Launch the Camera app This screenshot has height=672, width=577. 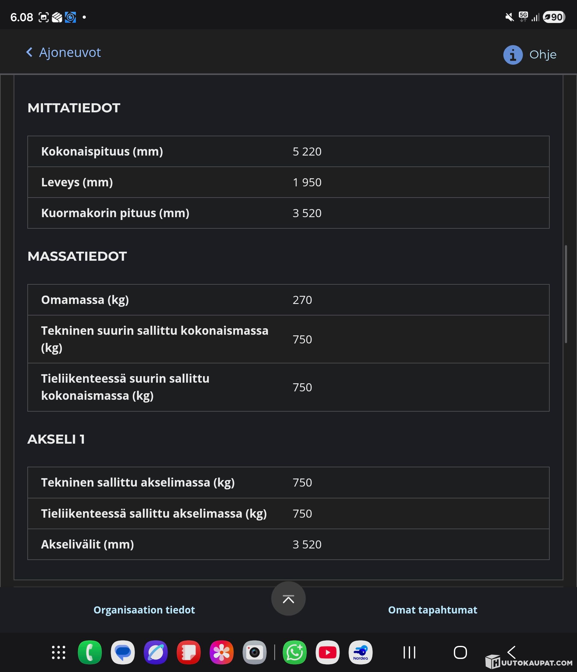coord(255,652)
